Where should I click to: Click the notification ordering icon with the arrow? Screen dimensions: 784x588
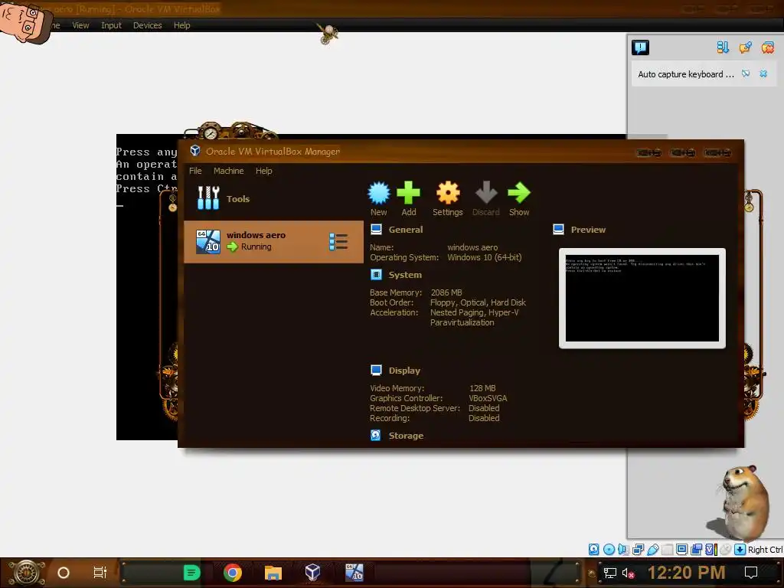[723, 47]
